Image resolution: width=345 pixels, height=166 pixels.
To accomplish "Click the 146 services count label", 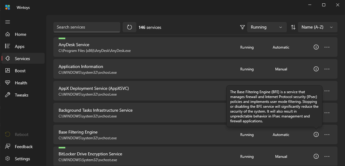I will [x=150, y=28].
